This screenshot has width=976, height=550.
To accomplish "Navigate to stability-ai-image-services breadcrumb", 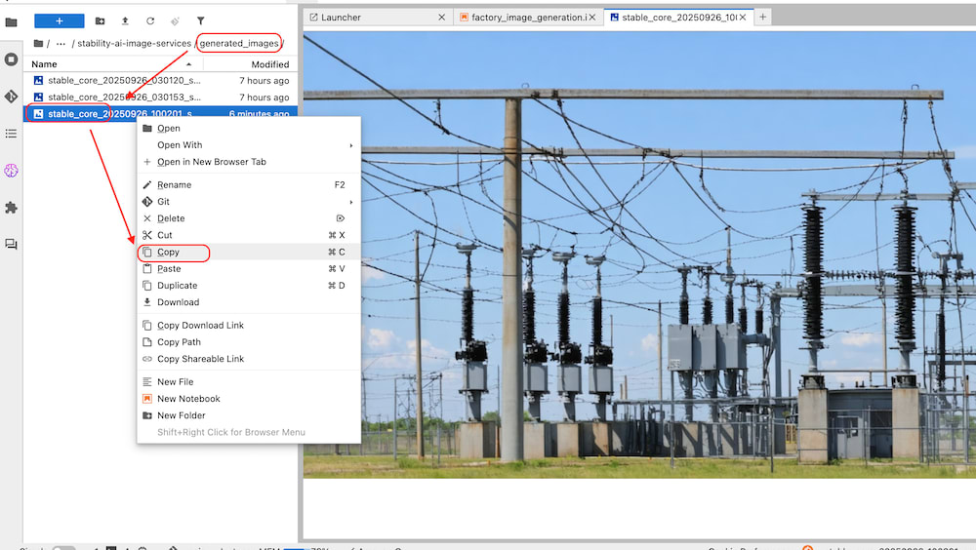I will point(134,44).
